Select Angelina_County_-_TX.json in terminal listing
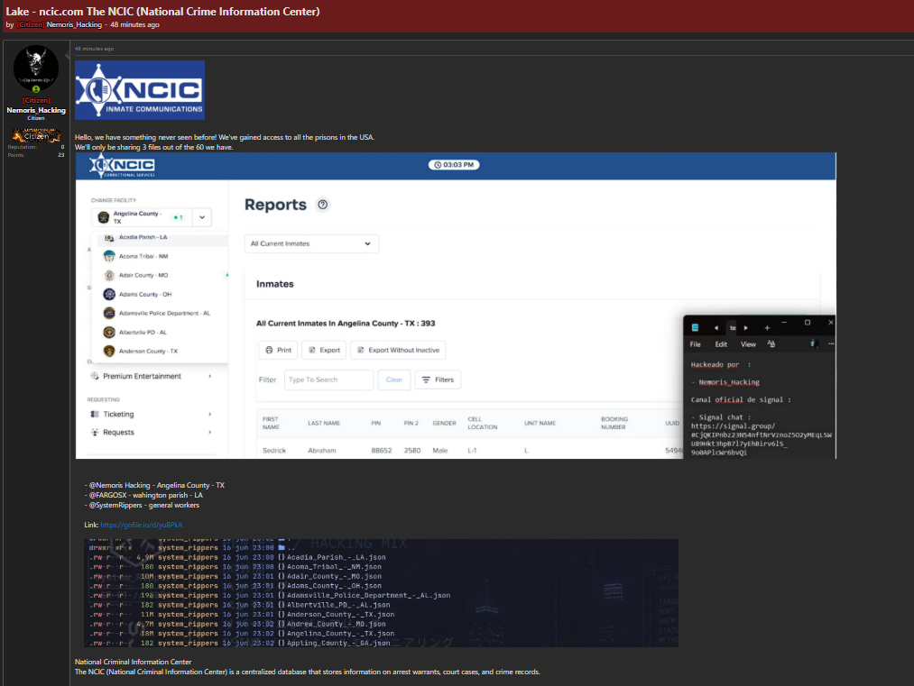 340,634
